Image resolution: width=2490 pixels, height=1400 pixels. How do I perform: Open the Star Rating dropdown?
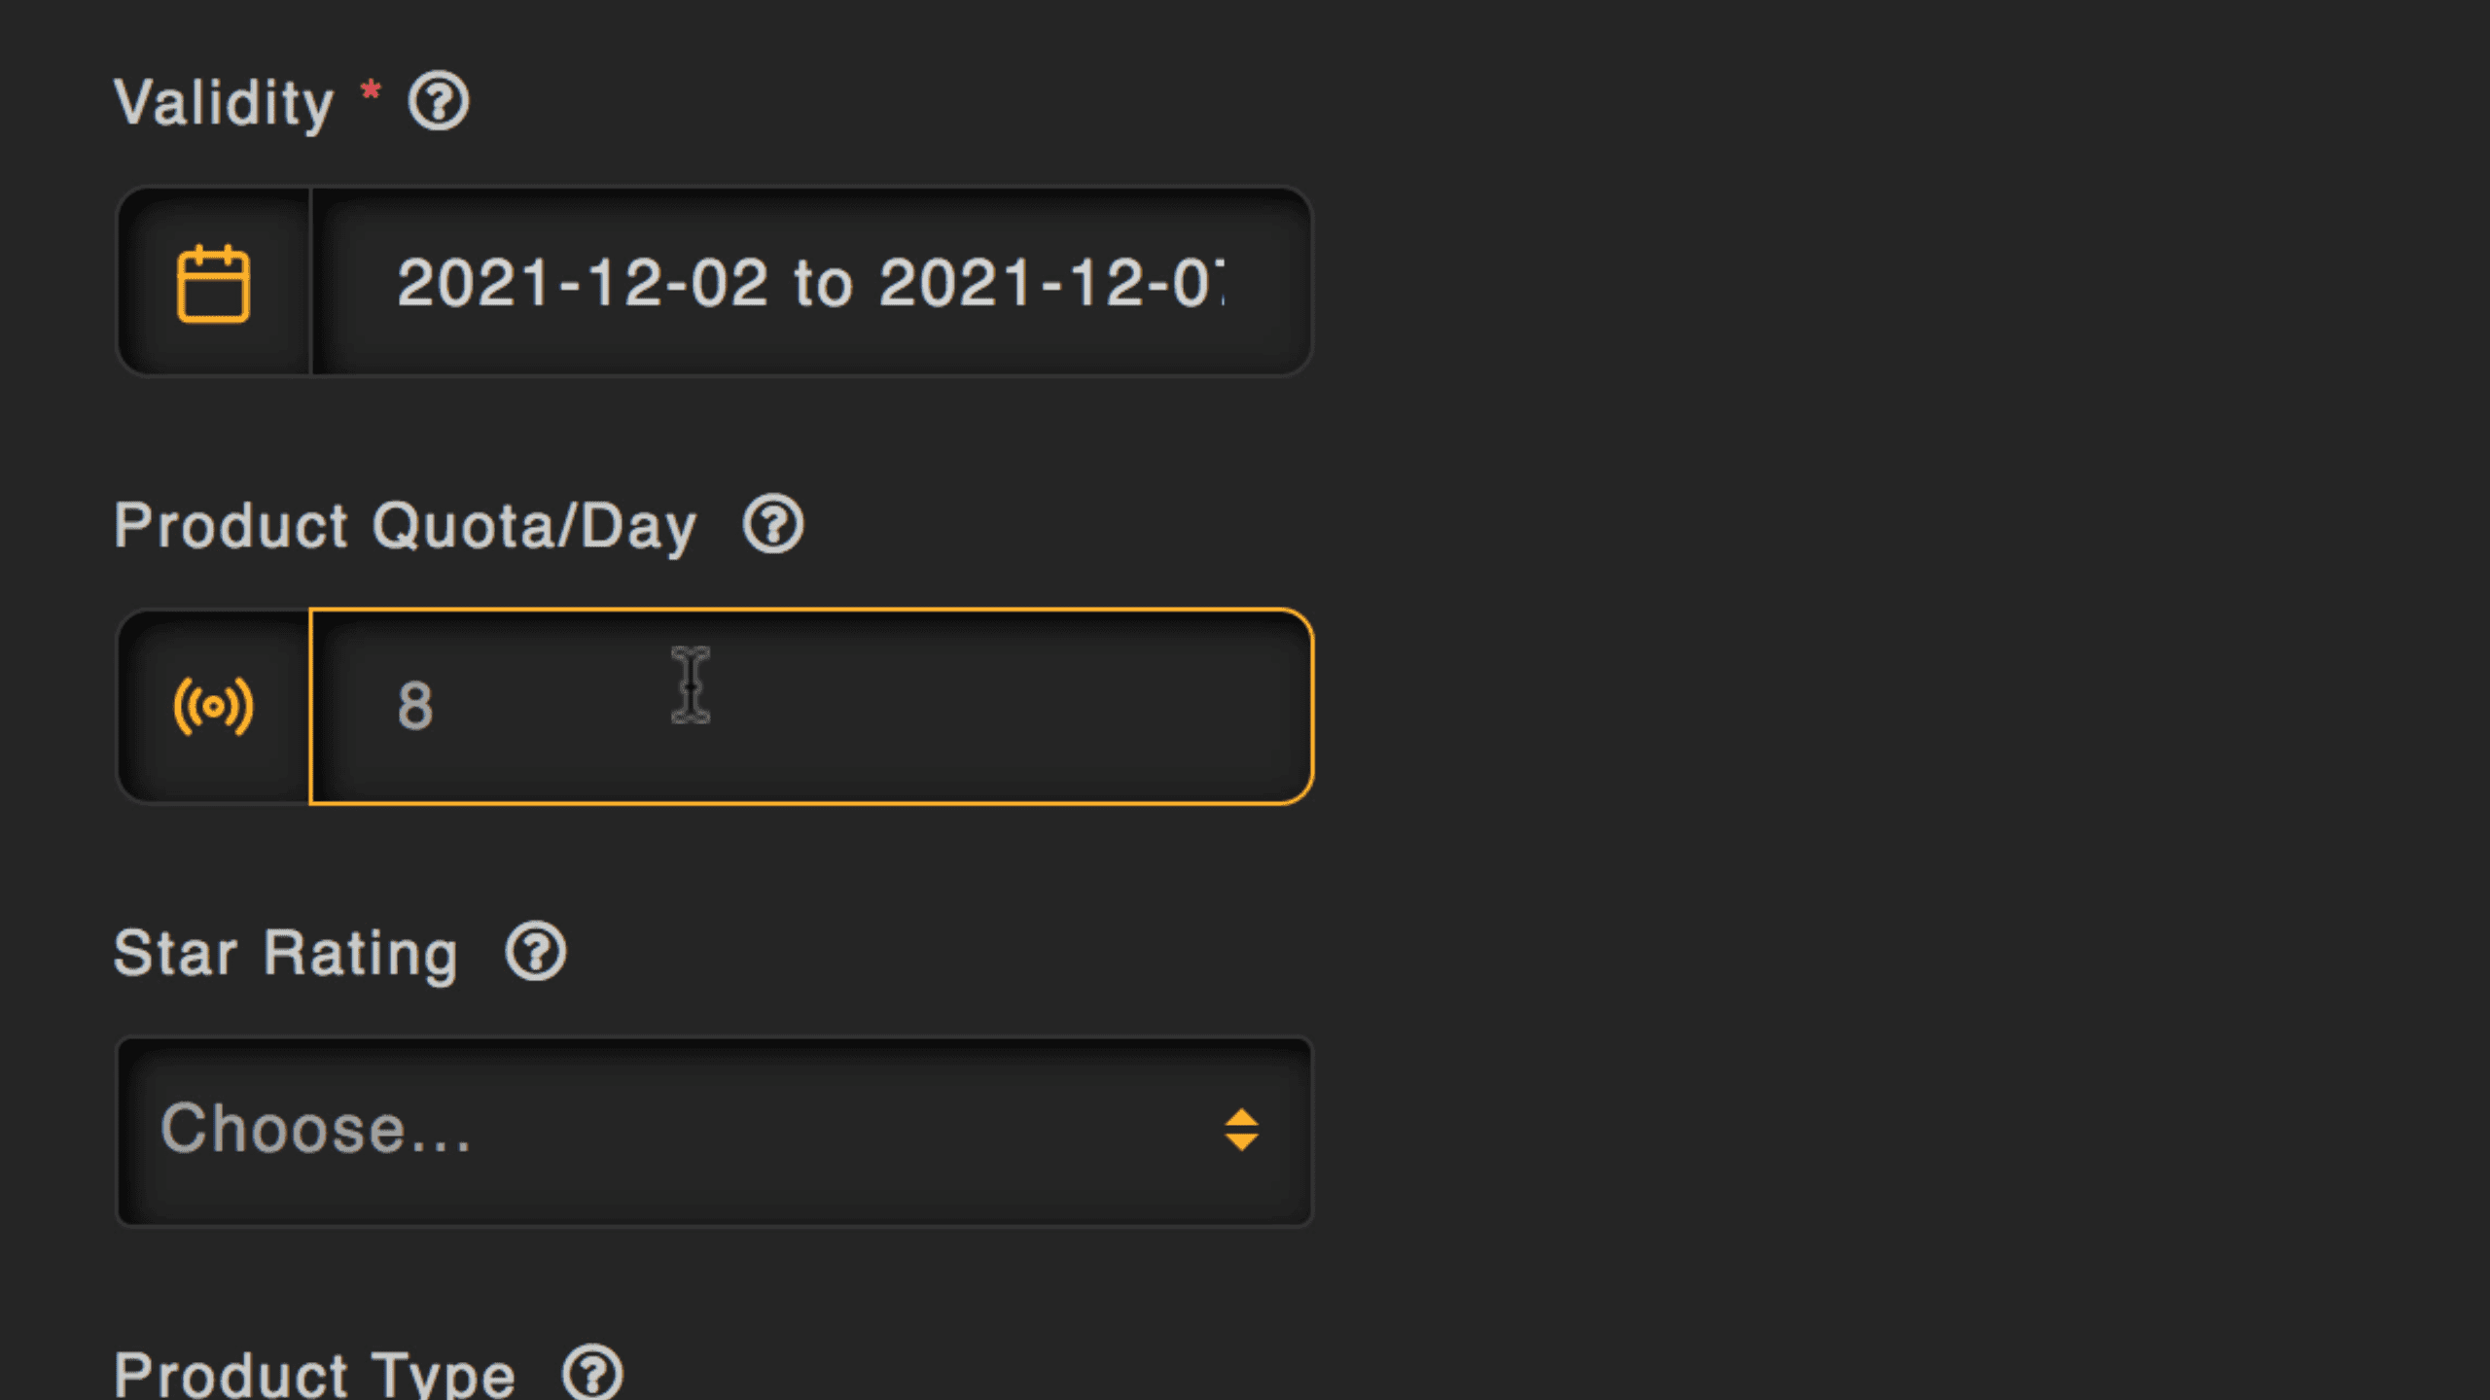(x=714, y=1132)
